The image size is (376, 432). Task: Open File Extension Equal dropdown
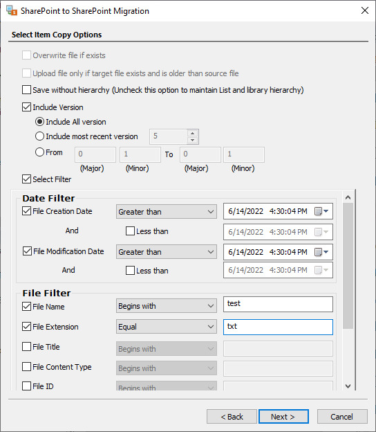click(x=167, y=327)
